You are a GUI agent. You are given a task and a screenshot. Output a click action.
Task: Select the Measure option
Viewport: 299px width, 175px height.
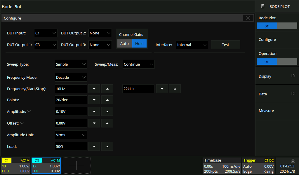[x=277, y=111]
